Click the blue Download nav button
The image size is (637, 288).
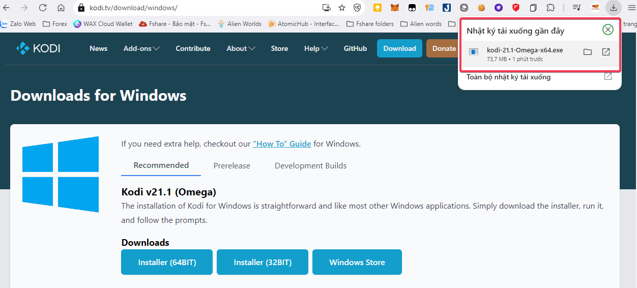click(399, 48)
